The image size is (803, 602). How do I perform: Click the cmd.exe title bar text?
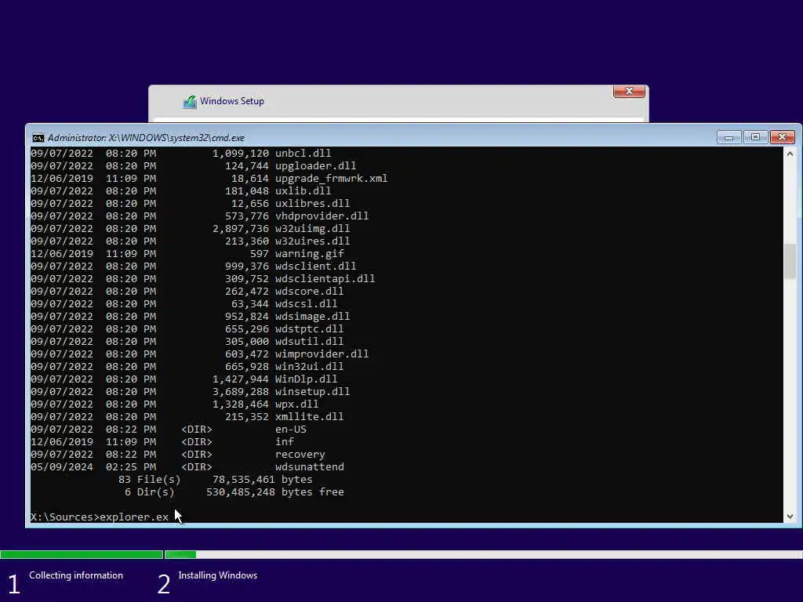point(146,138)
